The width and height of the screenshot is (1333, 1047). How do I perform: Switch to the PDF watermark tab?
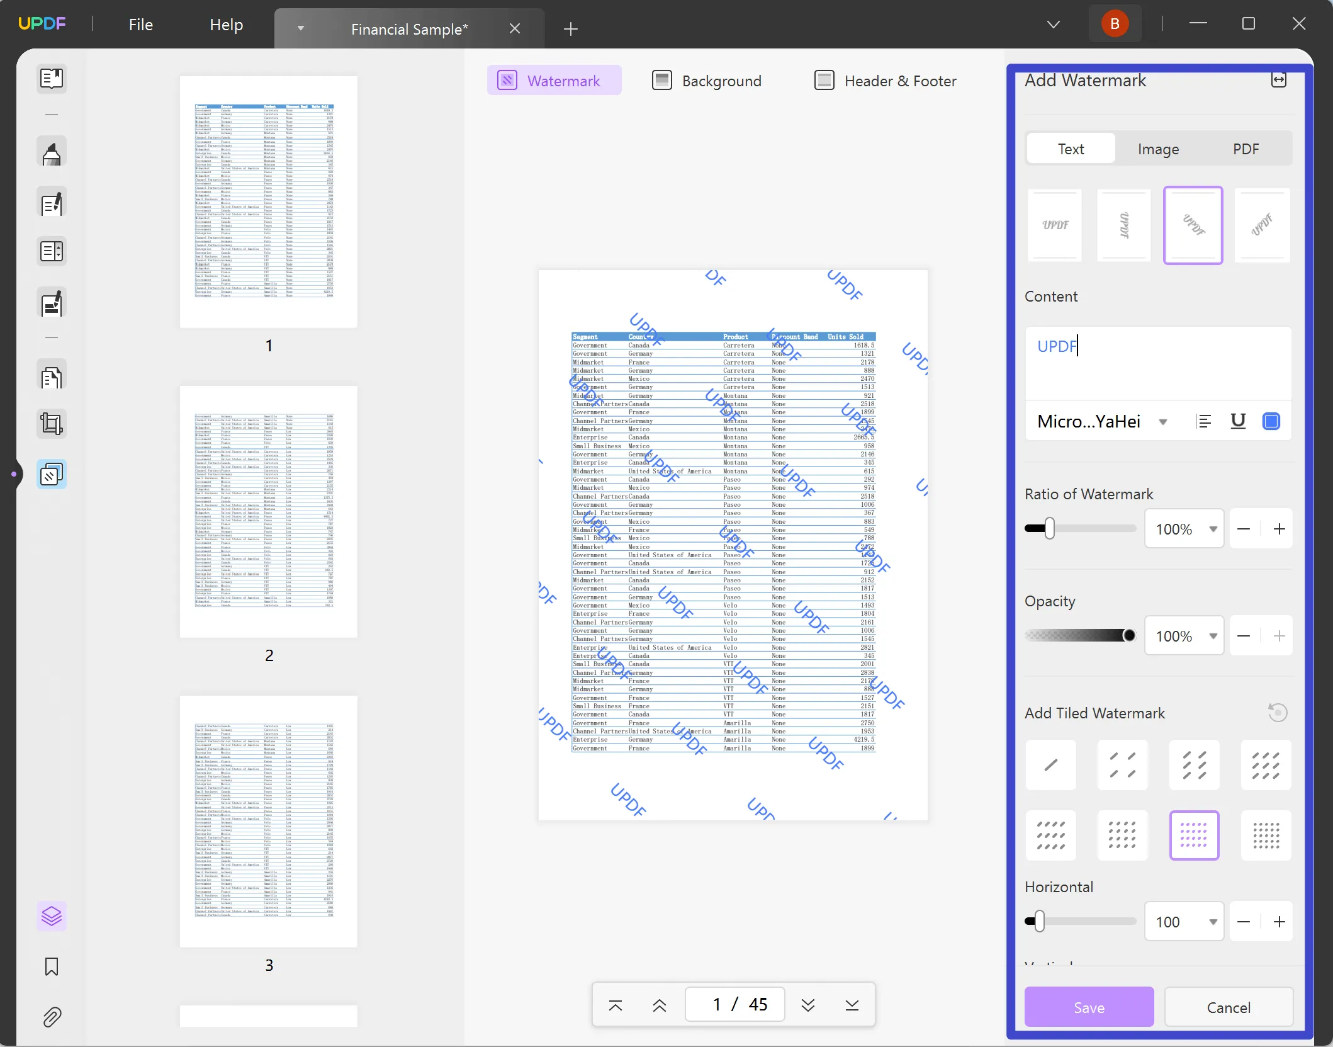1246,149
